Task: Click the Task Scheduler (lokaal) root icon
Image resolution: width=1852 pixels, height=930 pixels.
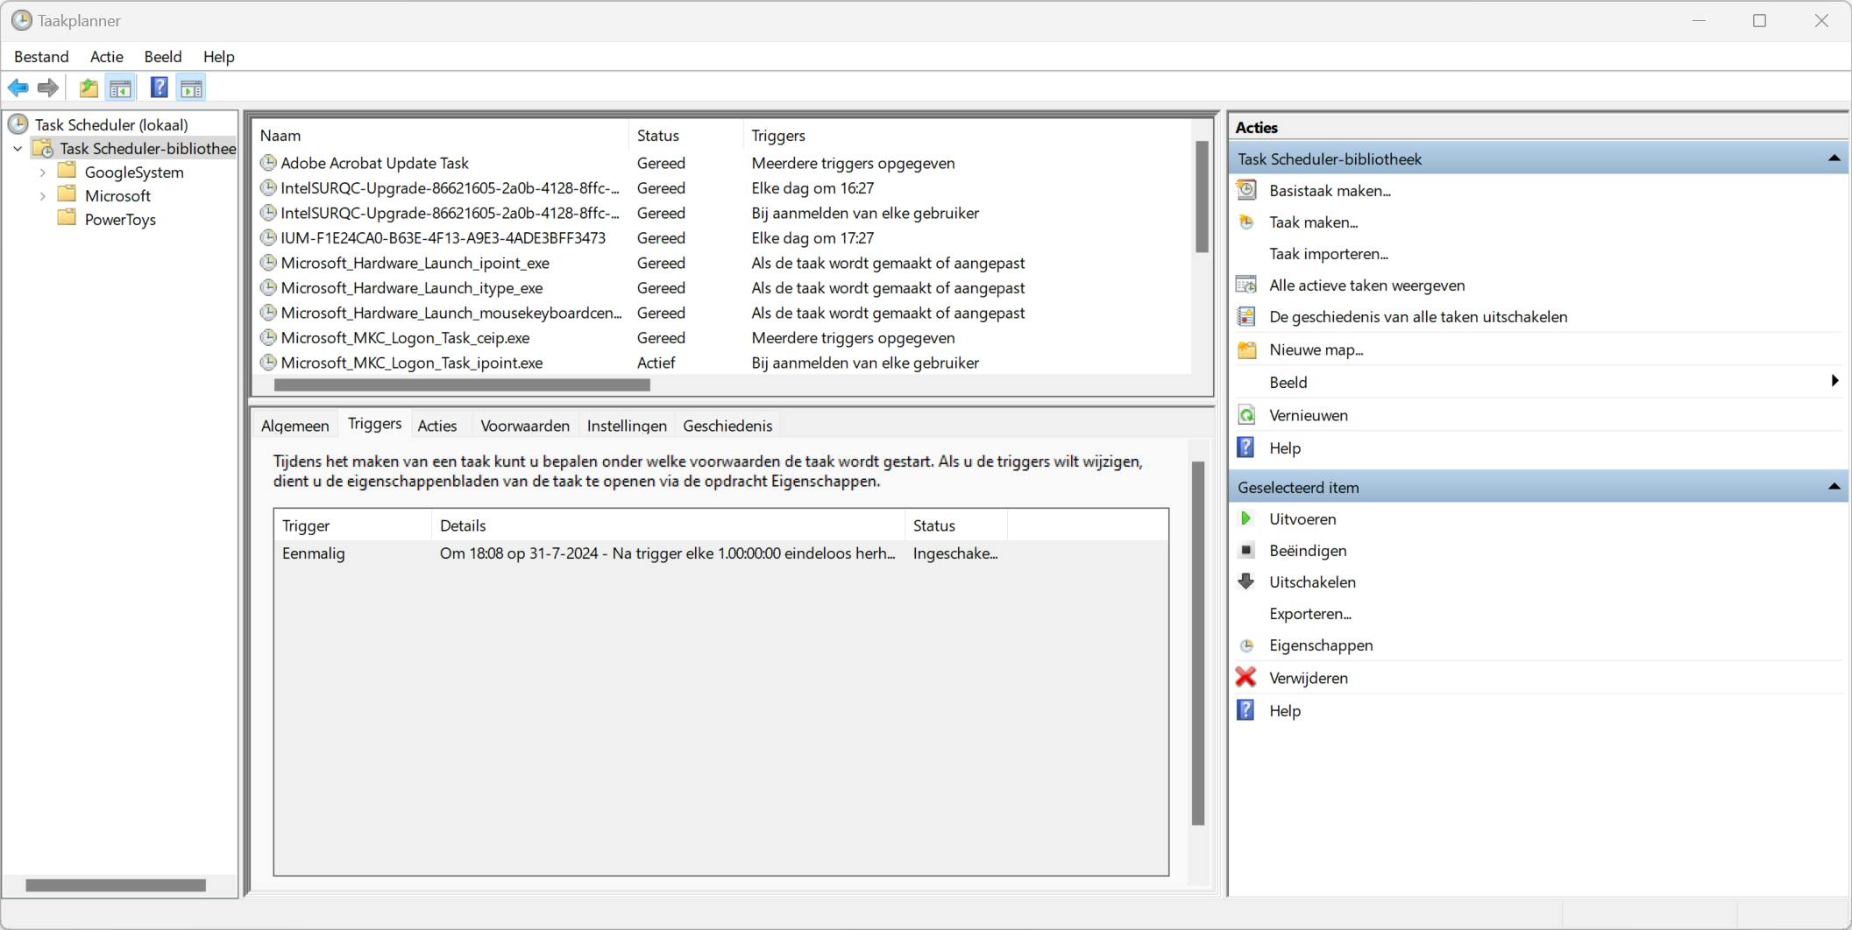Action: [18, 124]
